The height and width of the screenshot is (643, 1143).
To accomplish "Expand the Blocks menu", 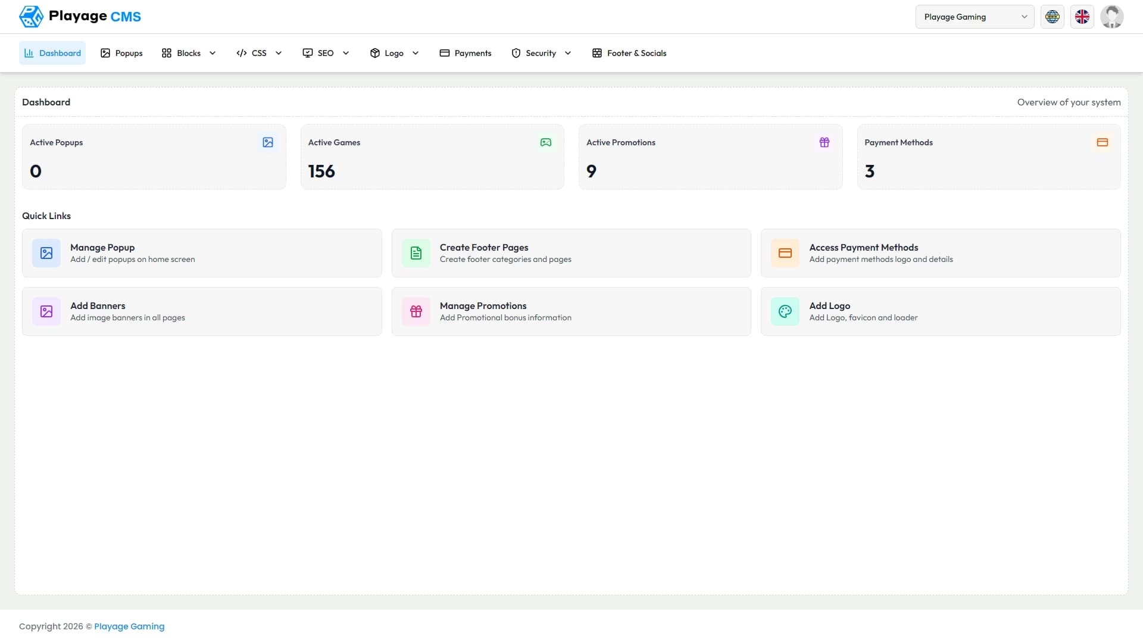I will coord(189,53).
